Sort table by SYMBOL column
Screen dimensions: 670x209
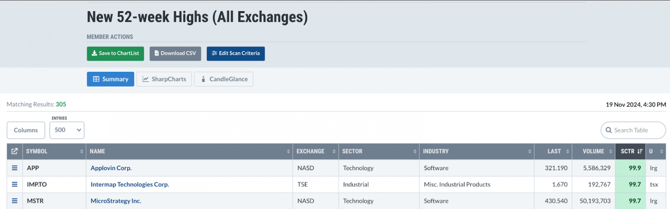(x=54, y=152)
